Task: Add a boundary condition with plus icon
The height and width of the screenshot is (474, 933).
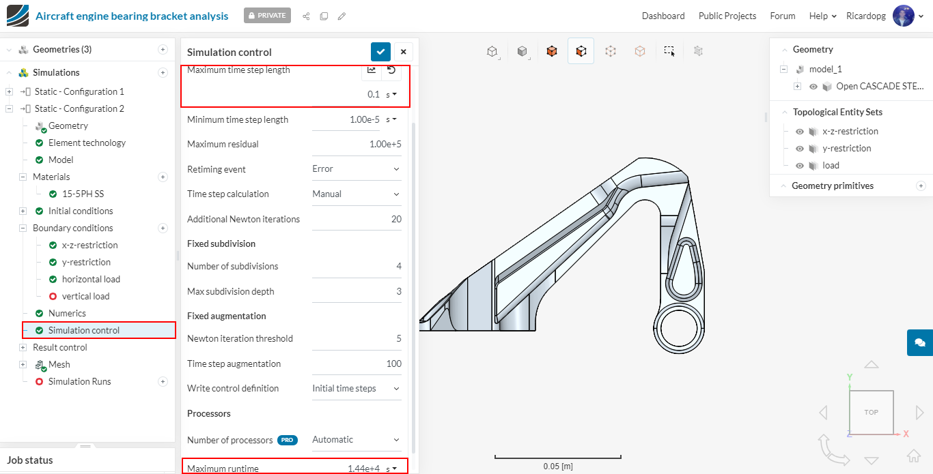Action: (163, 228)
